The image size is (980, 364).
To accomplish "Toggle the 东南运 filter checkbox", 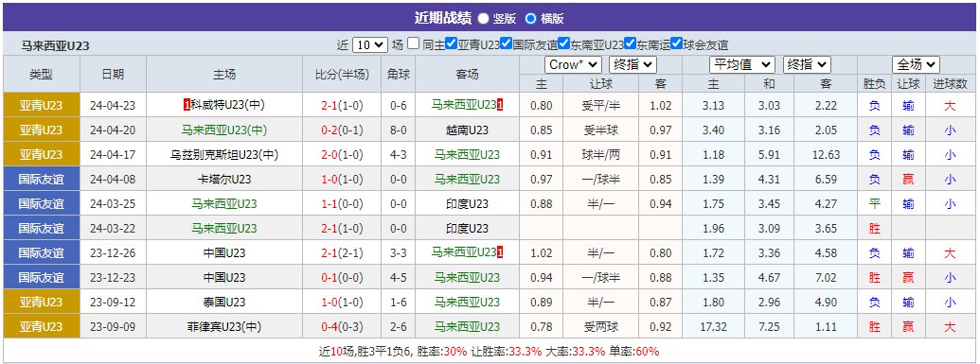I will pos(630,43).
